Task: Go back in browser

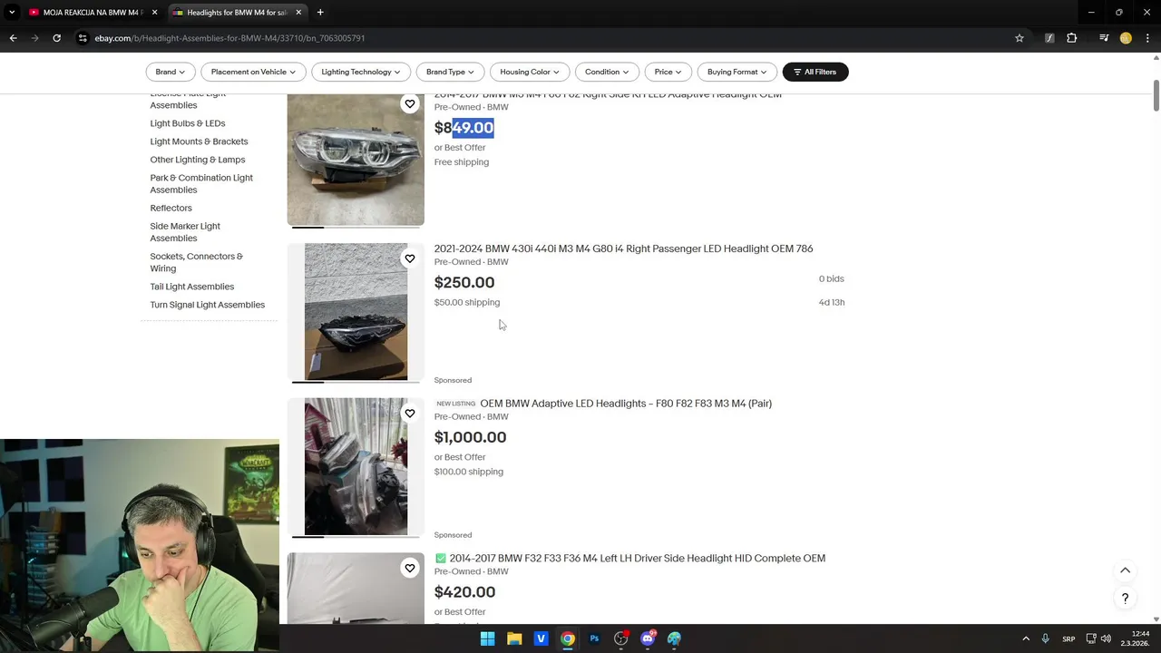Action: 13,38
